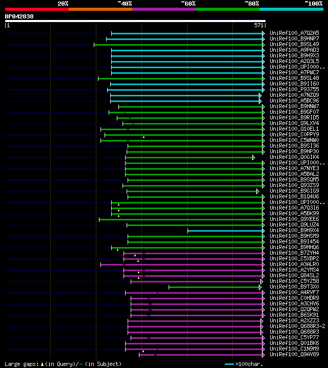Screen dimensions: 328x368
Task: Click the UniRef100_C5YZ58 label
Action: click(x=294, y=281)
